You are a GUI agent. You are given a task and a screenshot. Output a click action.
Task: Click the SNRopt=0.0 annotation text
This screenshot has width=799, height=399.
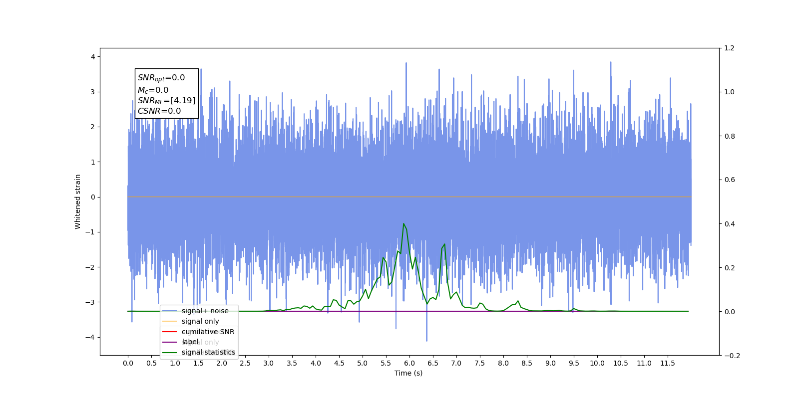coord(161,78)
